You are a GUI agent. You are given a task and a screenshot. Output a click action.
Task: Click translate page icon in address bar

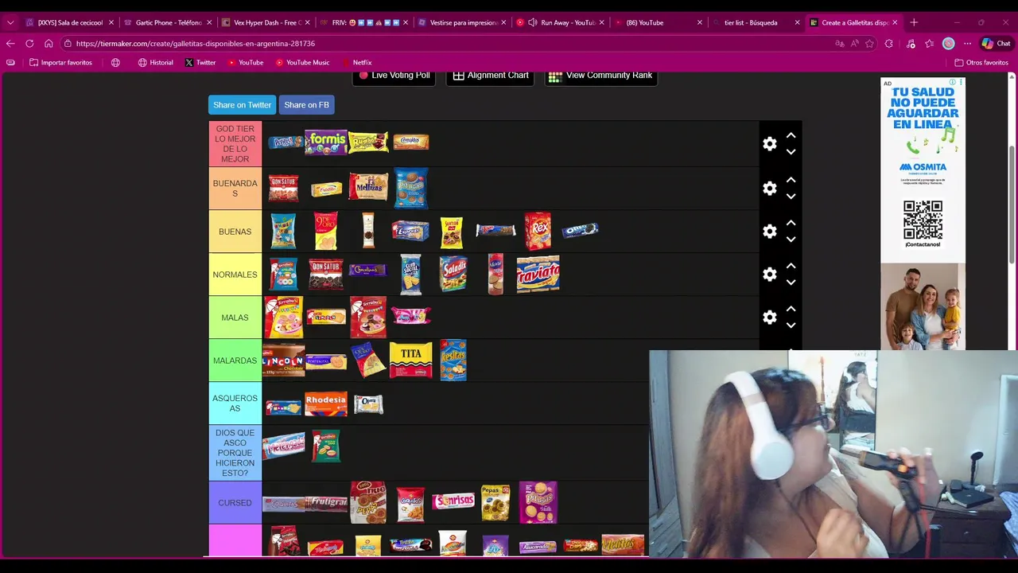[x=838, y=44]
